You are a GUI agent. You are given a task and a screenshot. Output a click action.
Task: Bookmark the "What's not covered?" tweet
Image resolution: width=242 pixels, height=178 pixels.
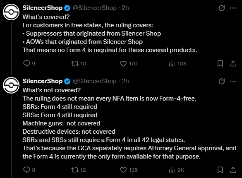(220, 170)
